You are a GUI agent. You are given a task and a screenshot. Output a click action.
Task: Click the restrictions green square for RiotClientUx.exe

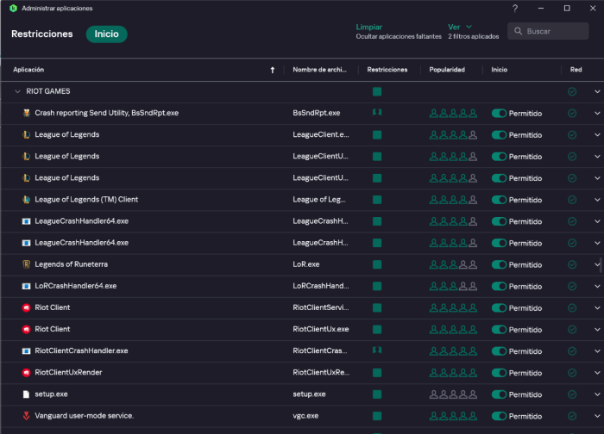(377, 329)
